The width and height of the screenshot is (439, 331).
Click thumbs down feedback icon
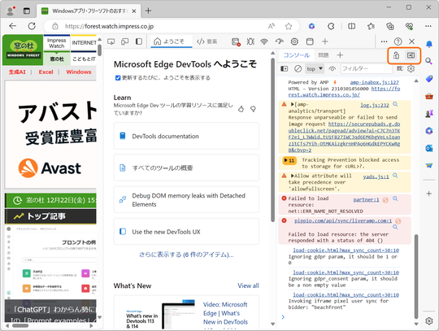click(253, 109)
